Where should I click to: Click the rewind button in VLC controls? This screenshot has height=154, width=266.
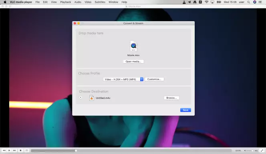pos(4,150)
